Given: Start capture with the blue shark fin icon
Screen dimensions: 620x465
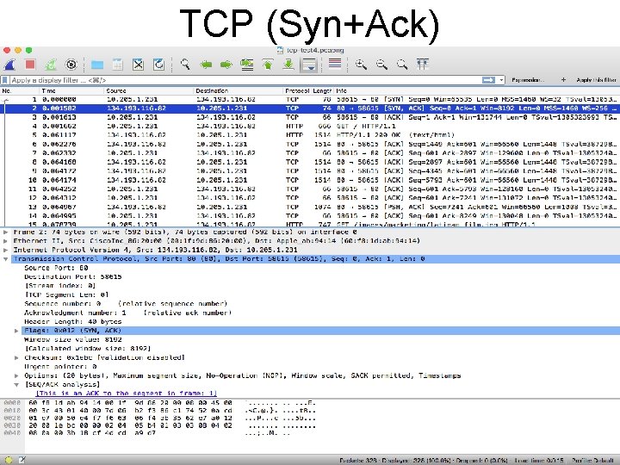Looking at the screenshot, I should tap(9, 65).
